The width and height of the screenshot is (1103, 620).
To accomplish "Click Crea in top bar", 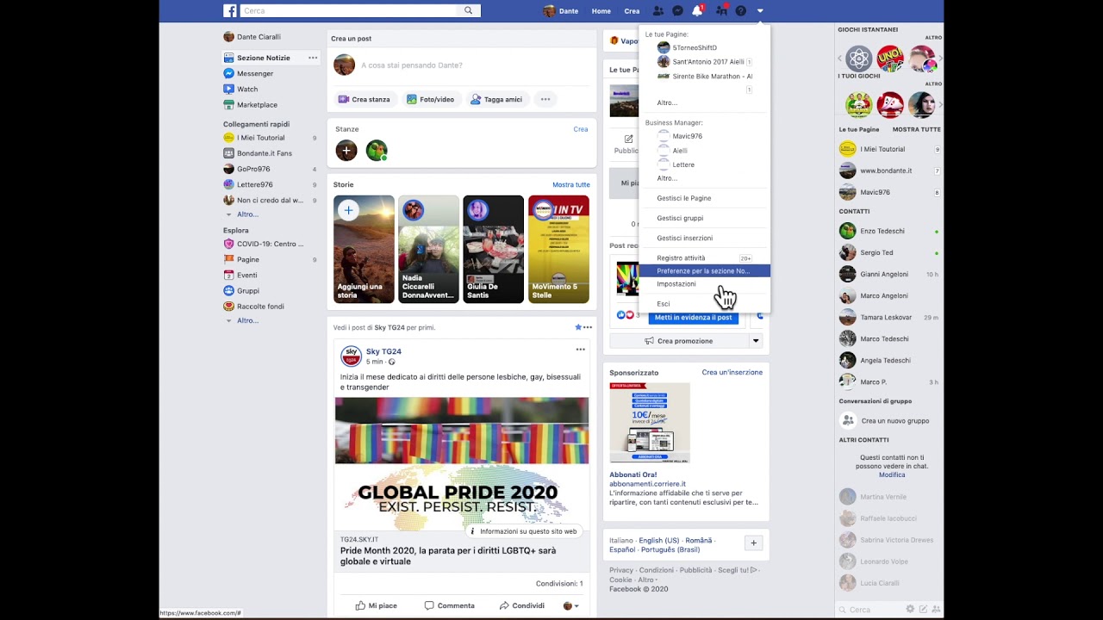I will tap(632, 11).
